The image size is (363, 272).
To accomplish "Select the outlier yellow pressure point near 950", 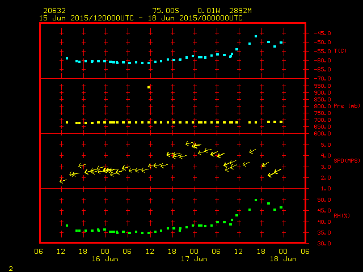I will tap(149, 87).
